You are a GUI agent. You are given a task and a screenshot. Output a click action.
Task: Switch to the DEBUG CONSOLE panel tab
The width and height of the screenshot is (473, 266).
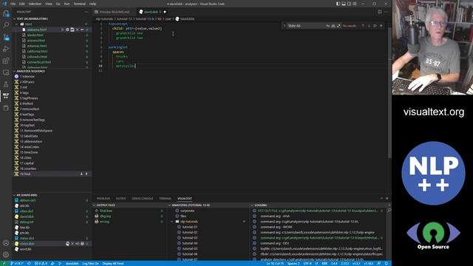click(x=143, y=199)
